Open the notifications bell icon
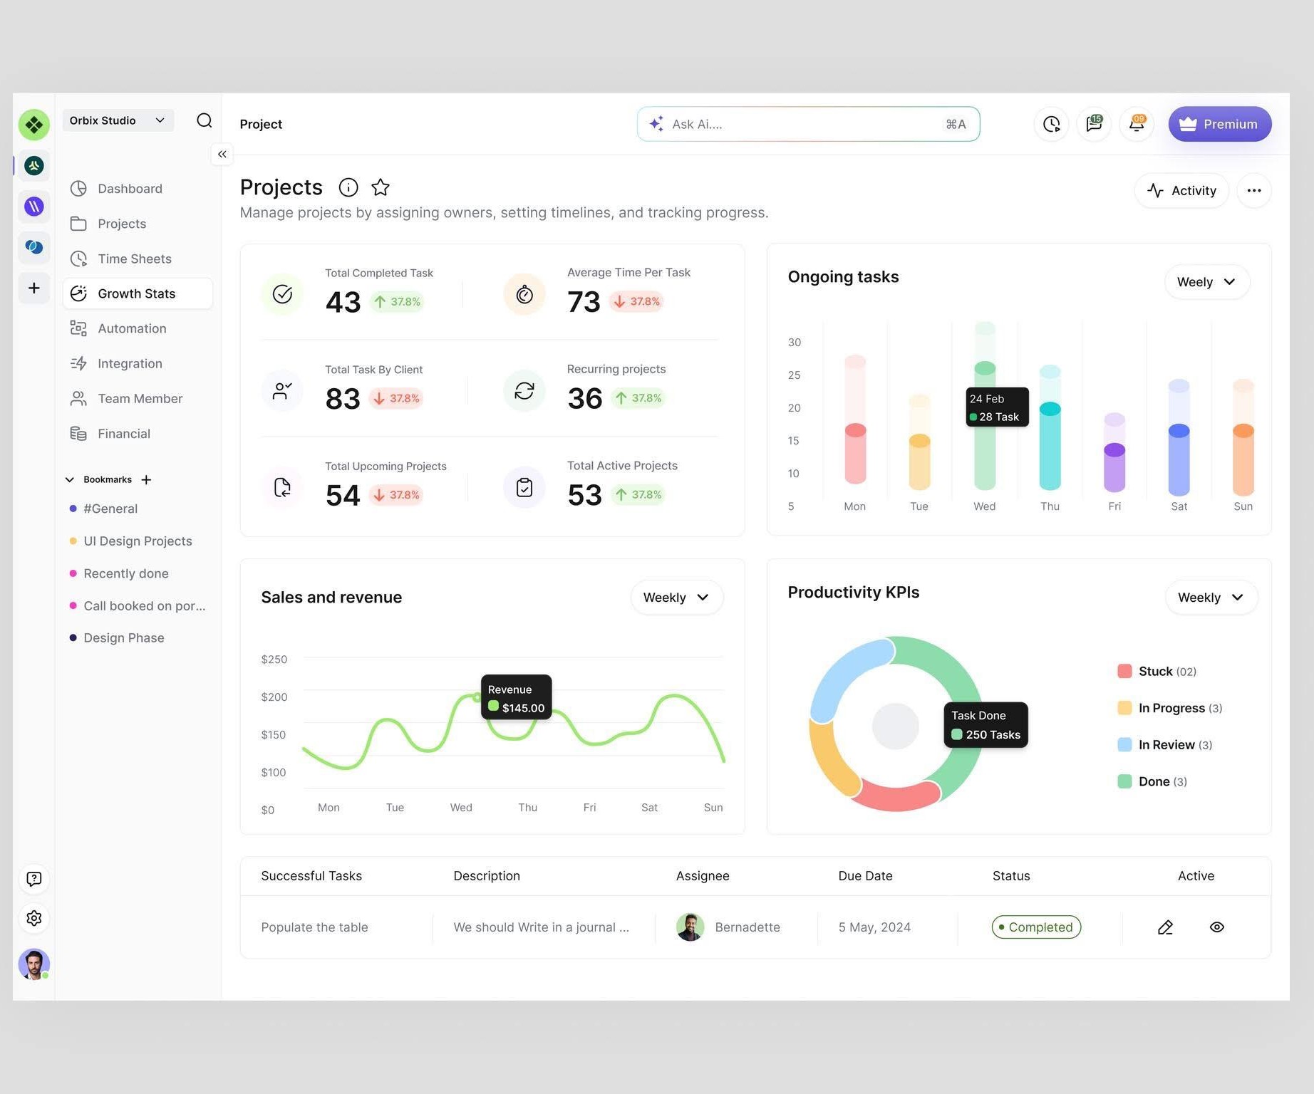 (x=1136, y=124)
